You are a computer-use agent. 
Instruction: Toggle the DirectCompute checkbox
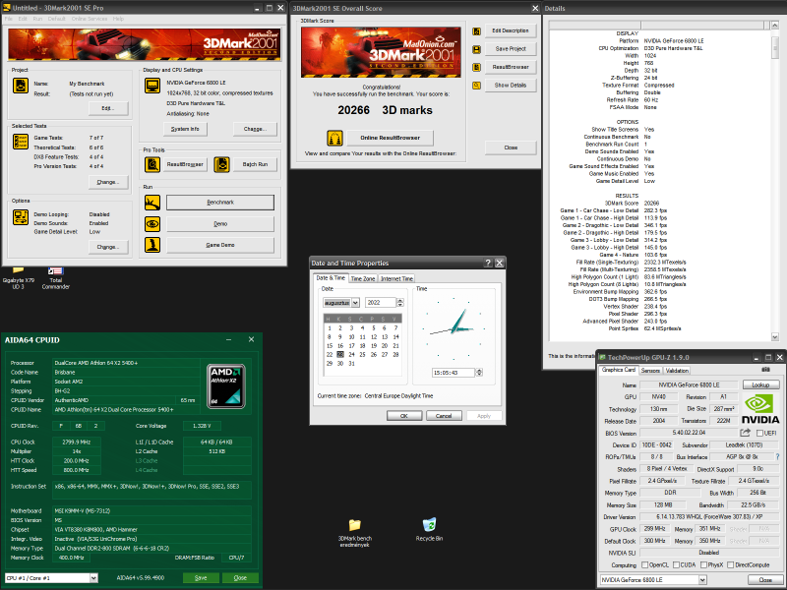pyautogui.click(x=731, y=564)
